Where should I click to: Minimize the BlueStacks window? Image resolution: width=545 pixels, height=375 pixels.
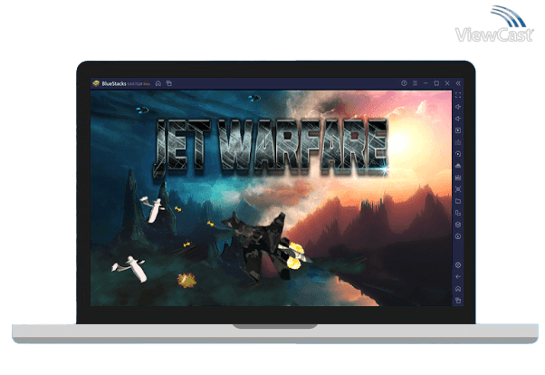click(425, 83)
